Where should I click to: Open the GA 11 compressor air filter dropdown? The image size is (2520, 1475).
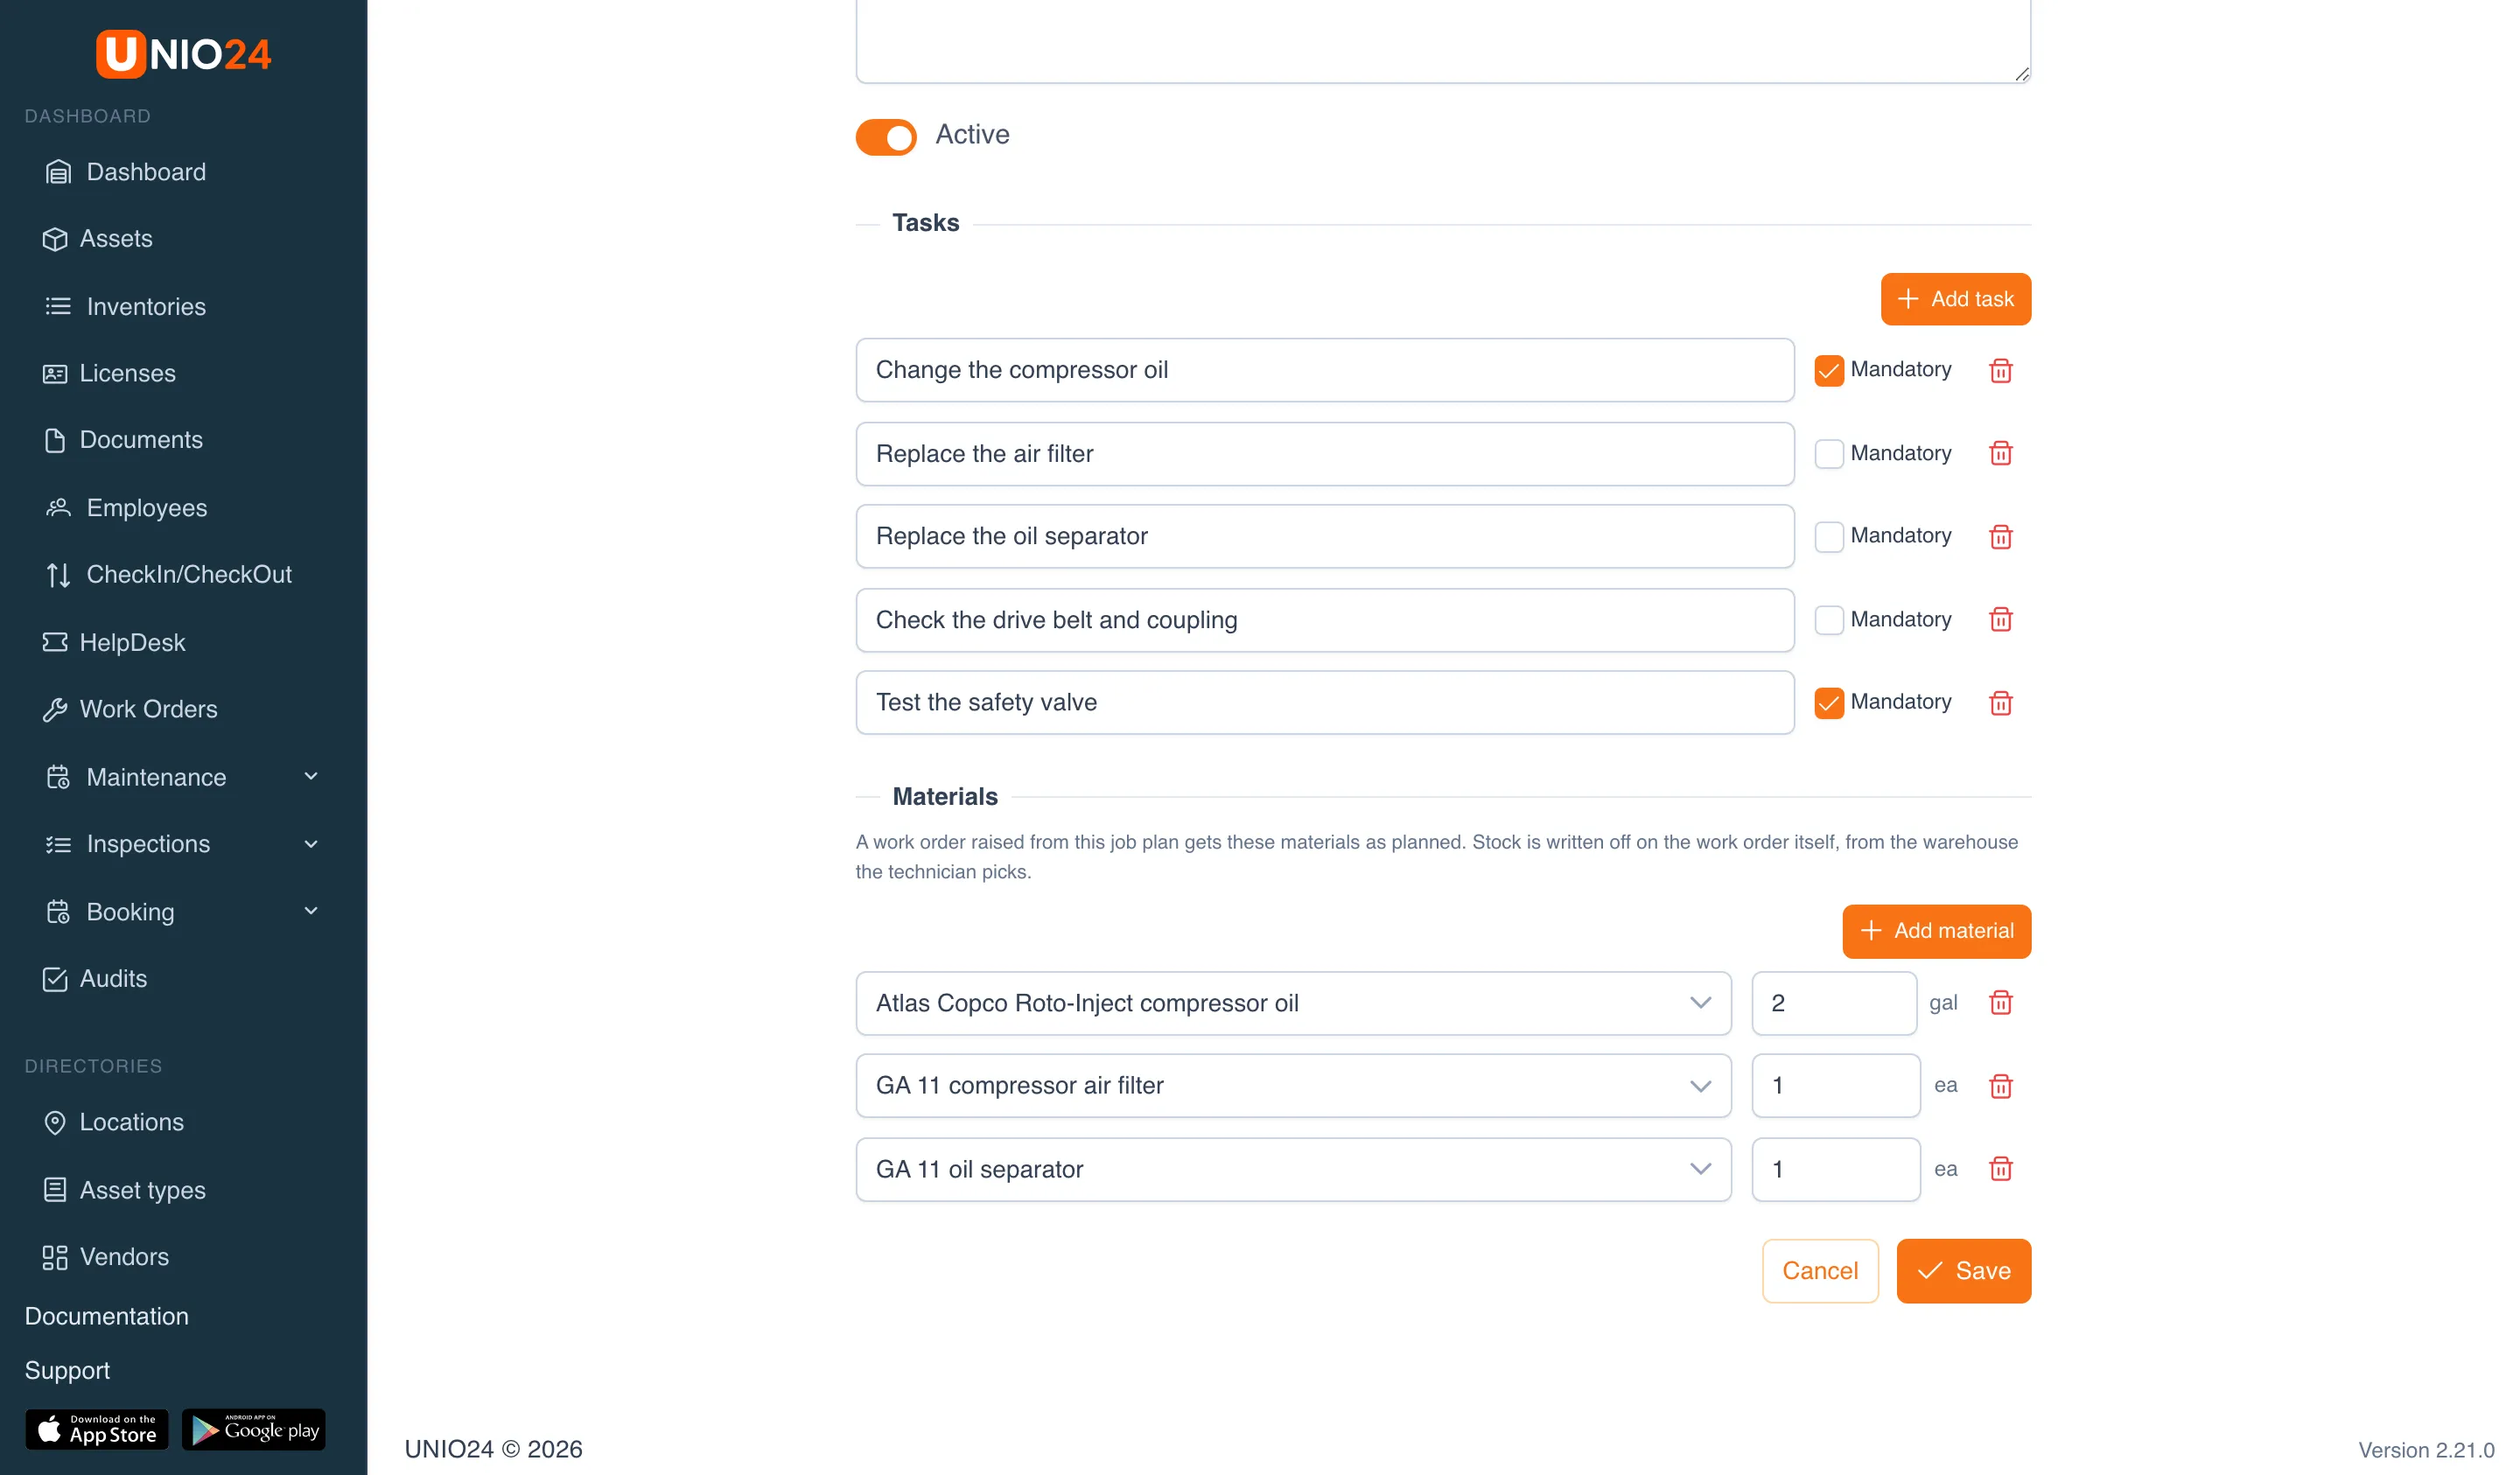[x=1293, y=1086]
